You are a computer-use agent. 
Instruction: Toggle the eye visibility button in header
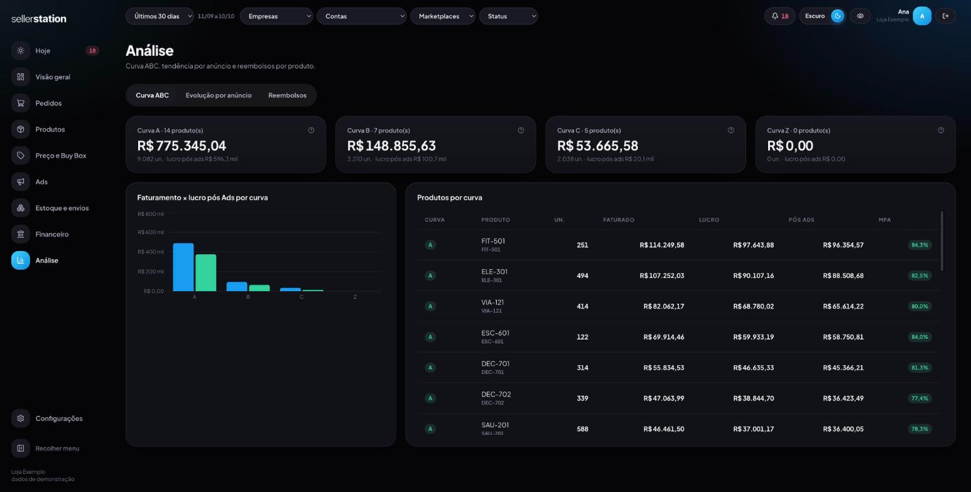[x=860, y=16]
